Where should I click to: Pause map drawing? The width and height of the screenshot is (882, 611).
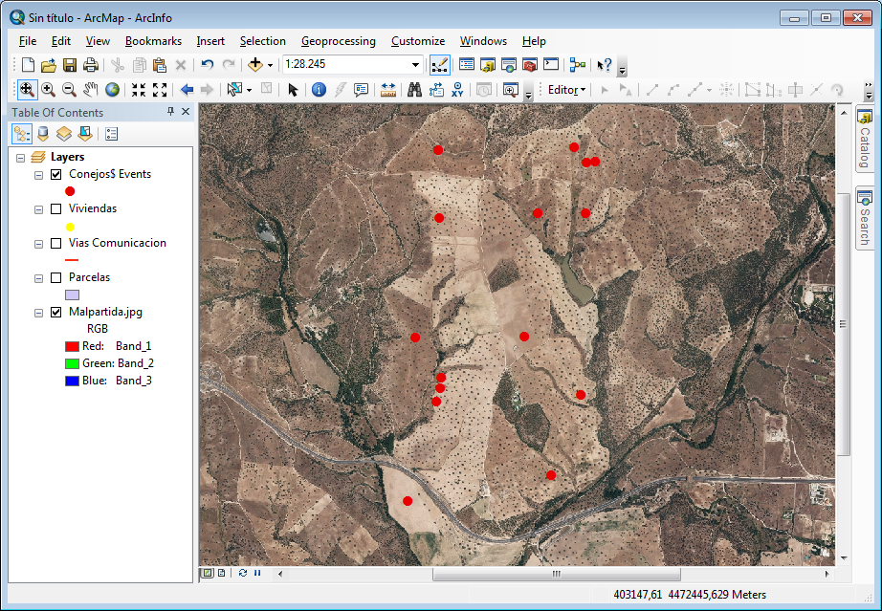(x=257, y=573)
